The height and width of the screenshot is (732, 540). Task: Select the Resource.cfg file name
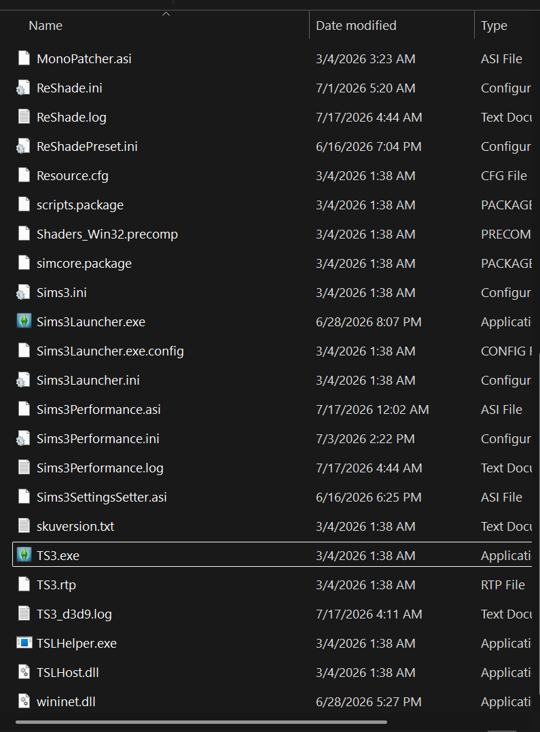[73, 176]
